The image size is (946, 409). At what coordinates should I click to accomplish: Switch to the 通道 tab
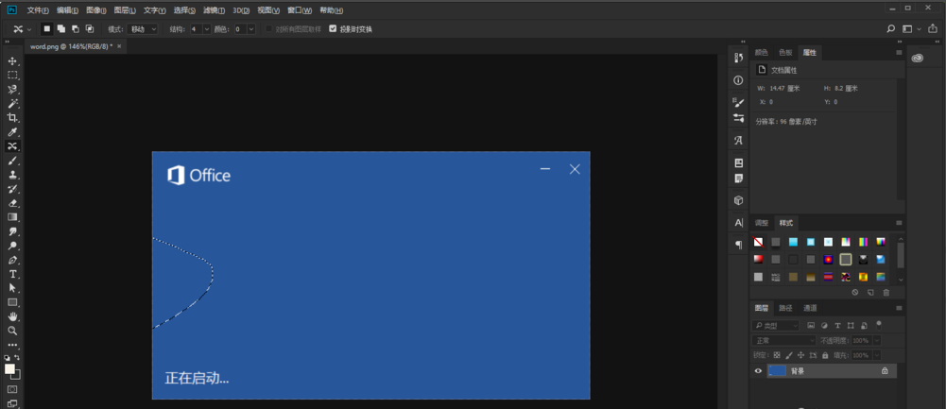(810, 308)
